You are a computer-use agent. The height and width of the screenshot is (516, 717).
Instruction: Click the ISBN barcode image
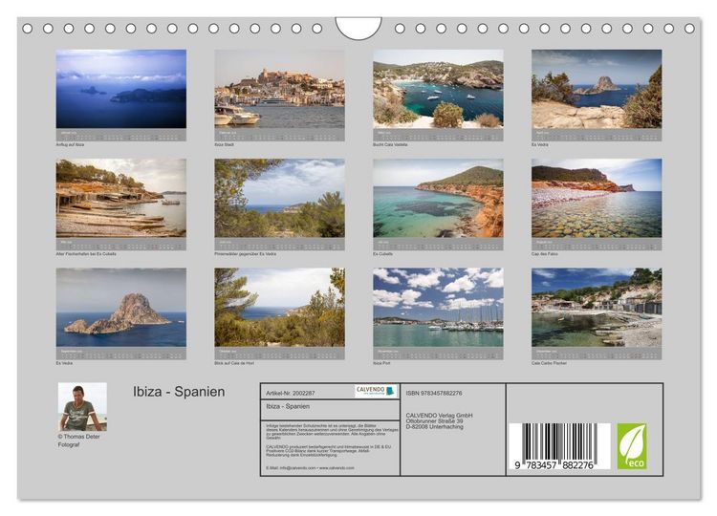tap(559, 446)
